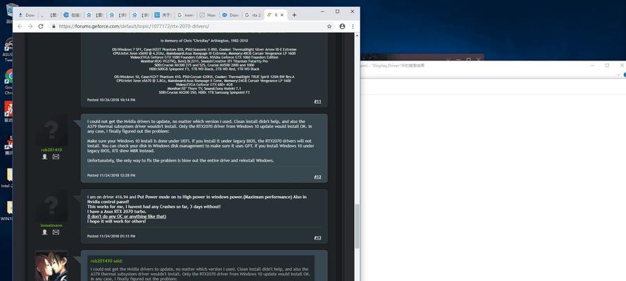Viewport: 626px width, 281px height.
Task: Send message via envelope icon under tomatmann
Action: coord(56,232)
